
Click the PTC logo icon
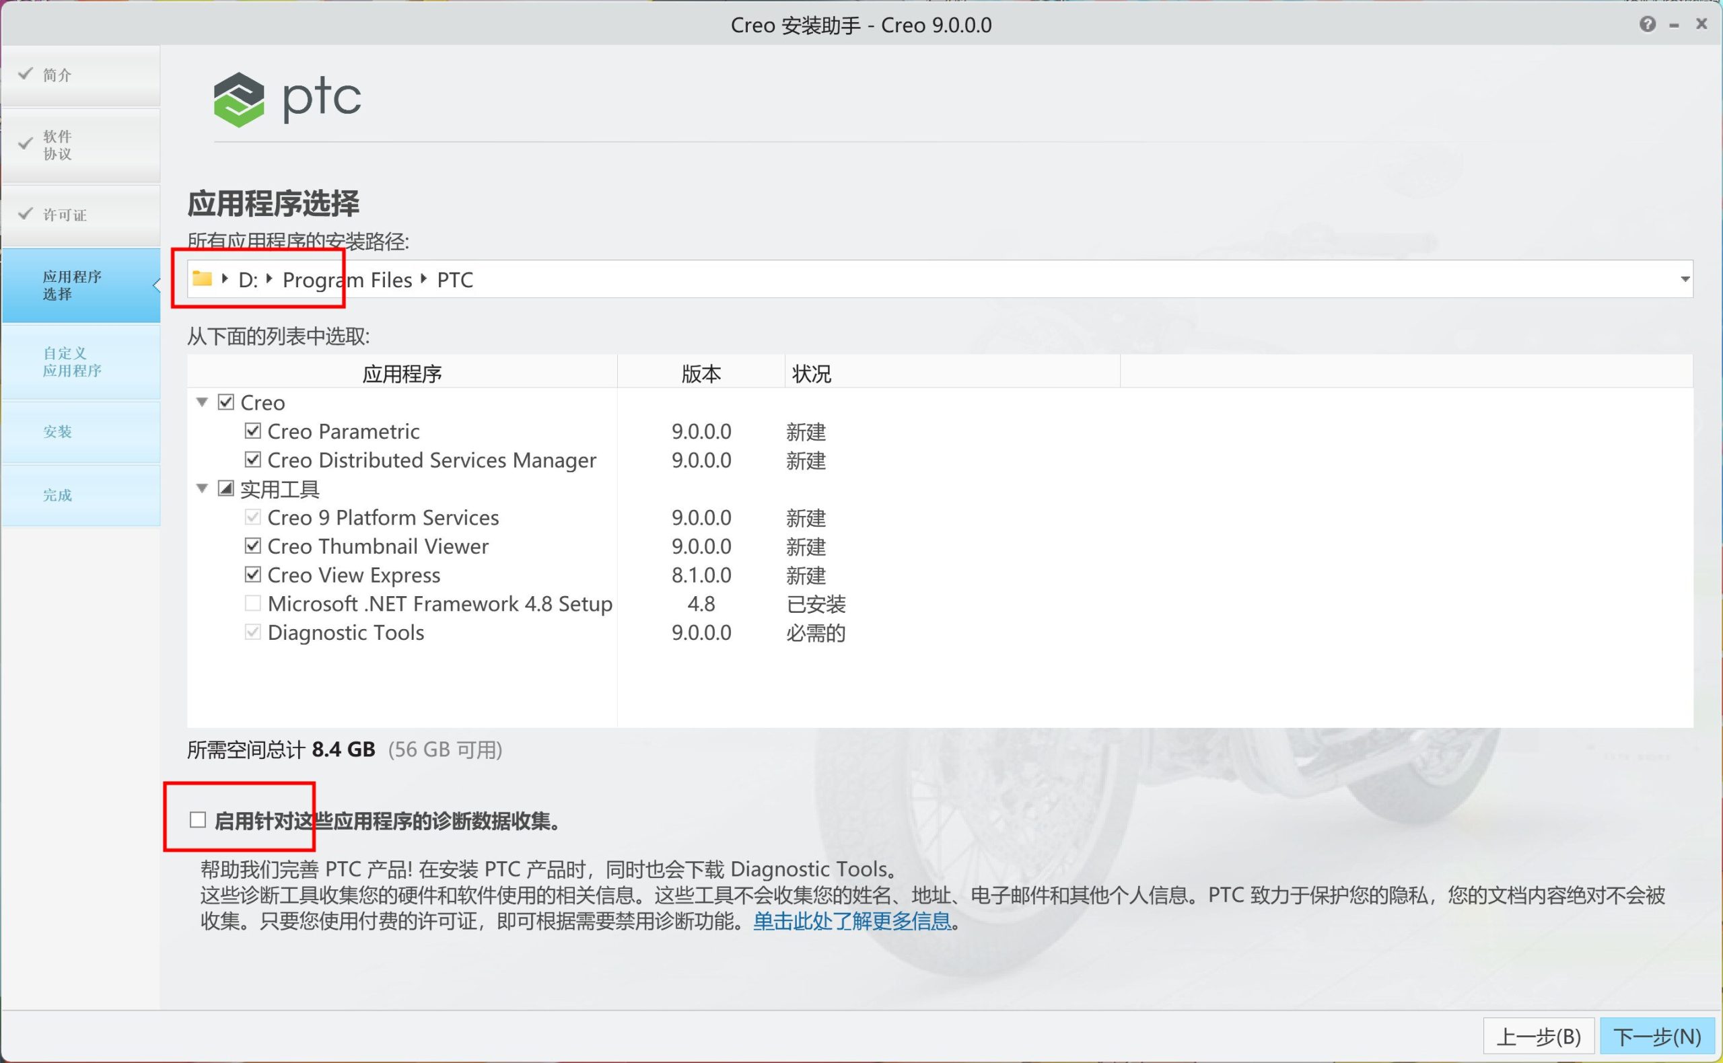239,99
